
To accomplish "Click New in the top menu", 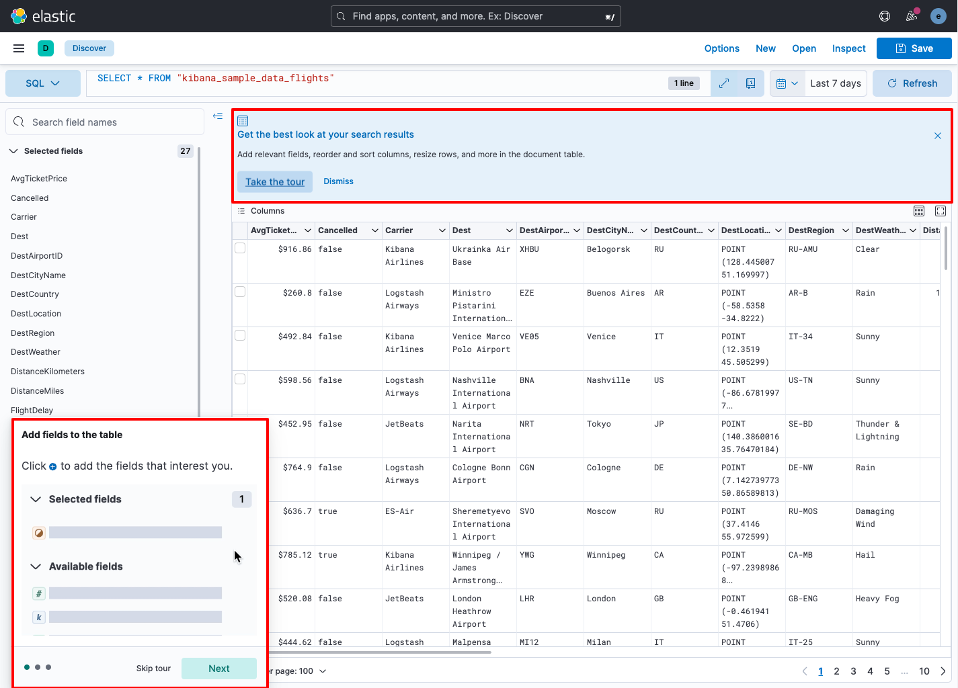I will tap(766, 48).
